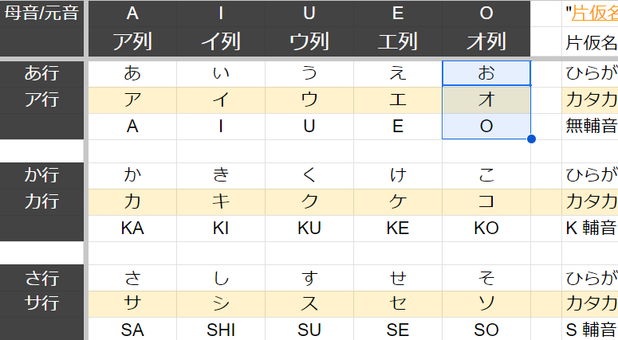Screen dimensions: 618x340
Task: Select the hiragana お cell
Action: tap(486, 74)
